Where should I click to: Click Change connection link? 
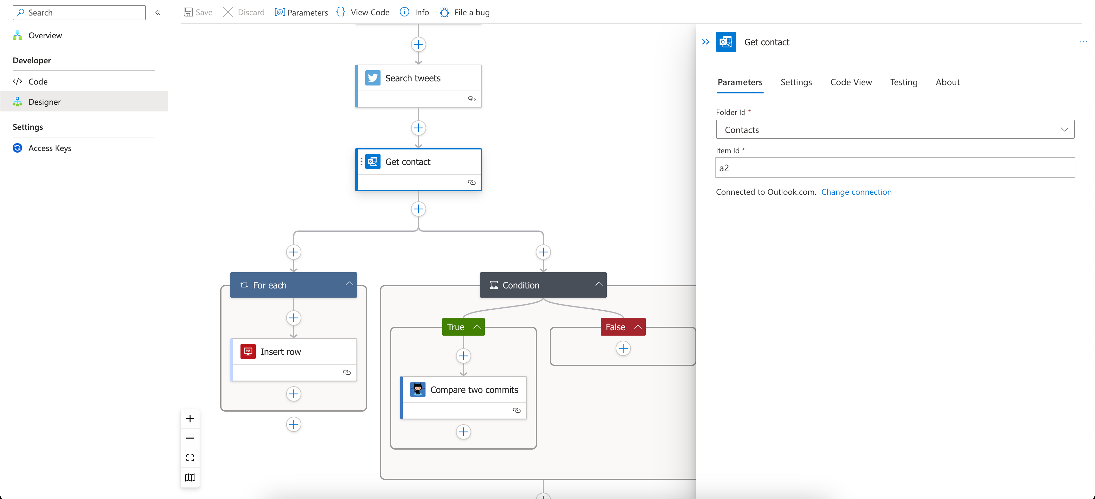[x=856, y=192]
